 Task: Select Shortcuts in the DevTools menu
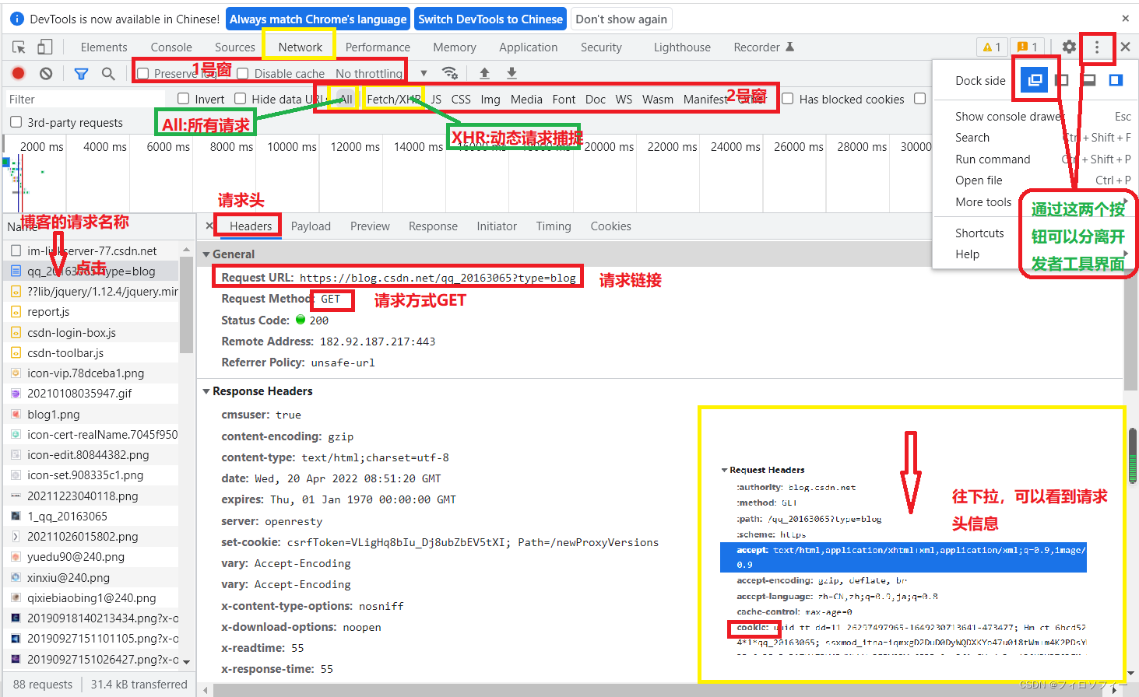click(x=979, y=233)
